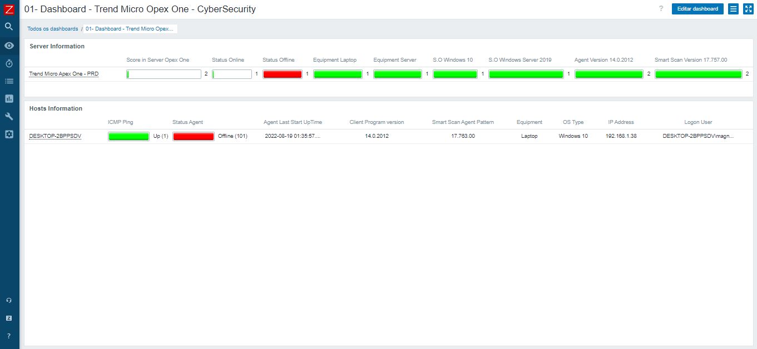Screen dimensions: 757x349
Task: Click Smart Scan Version 17.757.00 green bar
Action: click(698, 74)
